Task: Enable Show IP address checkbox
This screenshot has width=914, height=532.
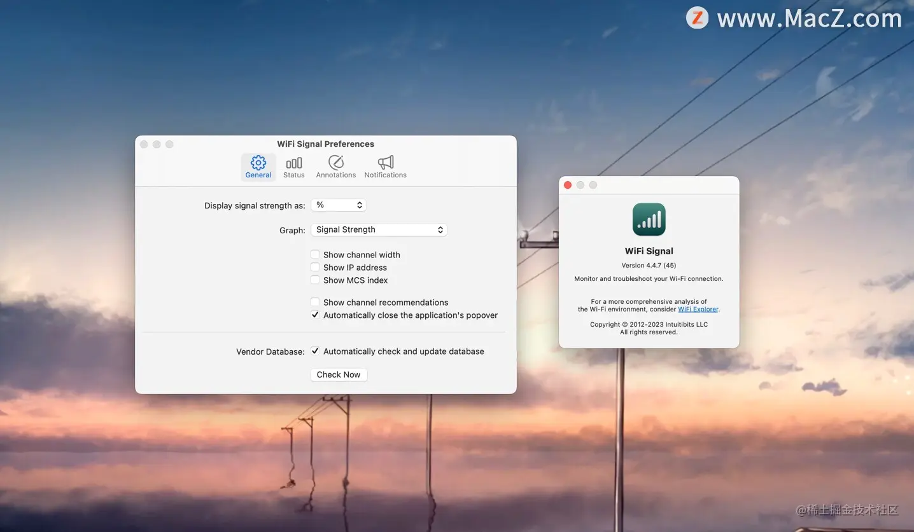Action: tap(315, 267)
